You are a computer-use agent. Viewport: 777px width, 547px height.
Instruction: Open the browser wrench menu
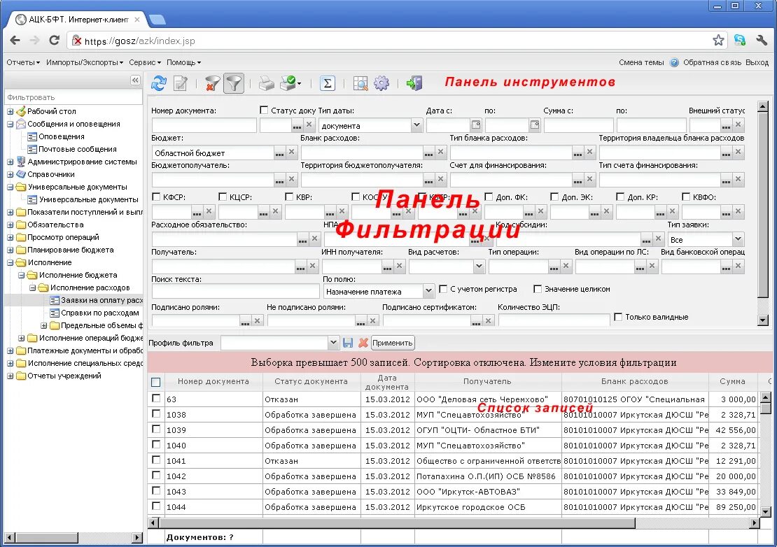(762, 41)
